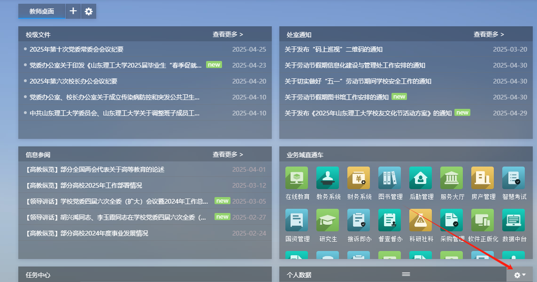Launch the 研究生 icon

(328, 221)
